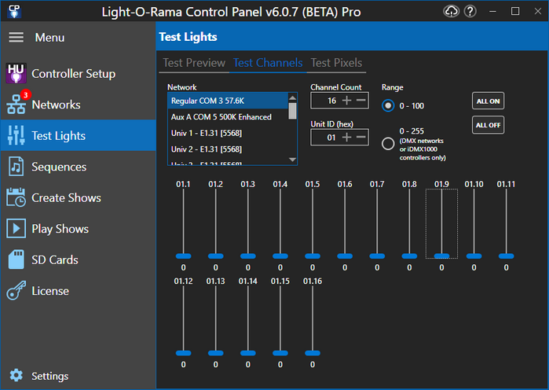Open Settings gear icon

click(16, 375)
